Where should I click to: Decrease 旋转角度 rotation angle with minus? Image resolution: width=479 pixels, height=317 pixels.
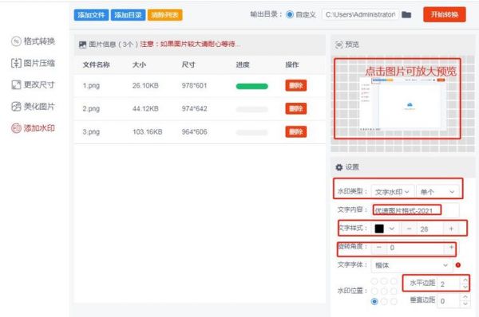(379, 247)
